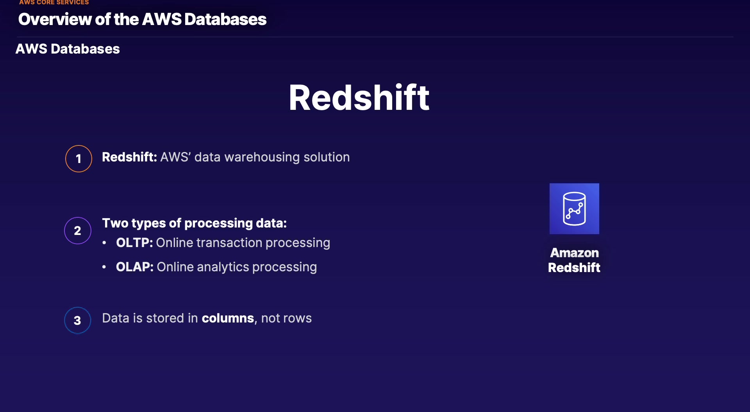The width and height of the screenshot is (750, 412).
Task: Click the Online analytics processing text
Action: pos(237,267)
